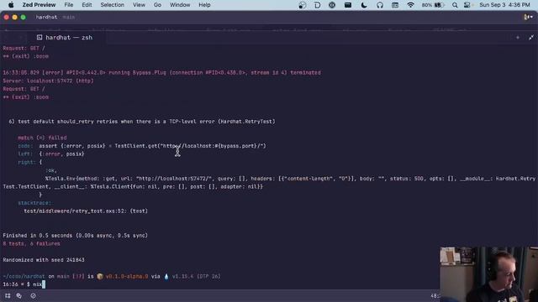Open the Go menu
The height and width of the screenshot is (302, 538).
[x=157, y=5]
